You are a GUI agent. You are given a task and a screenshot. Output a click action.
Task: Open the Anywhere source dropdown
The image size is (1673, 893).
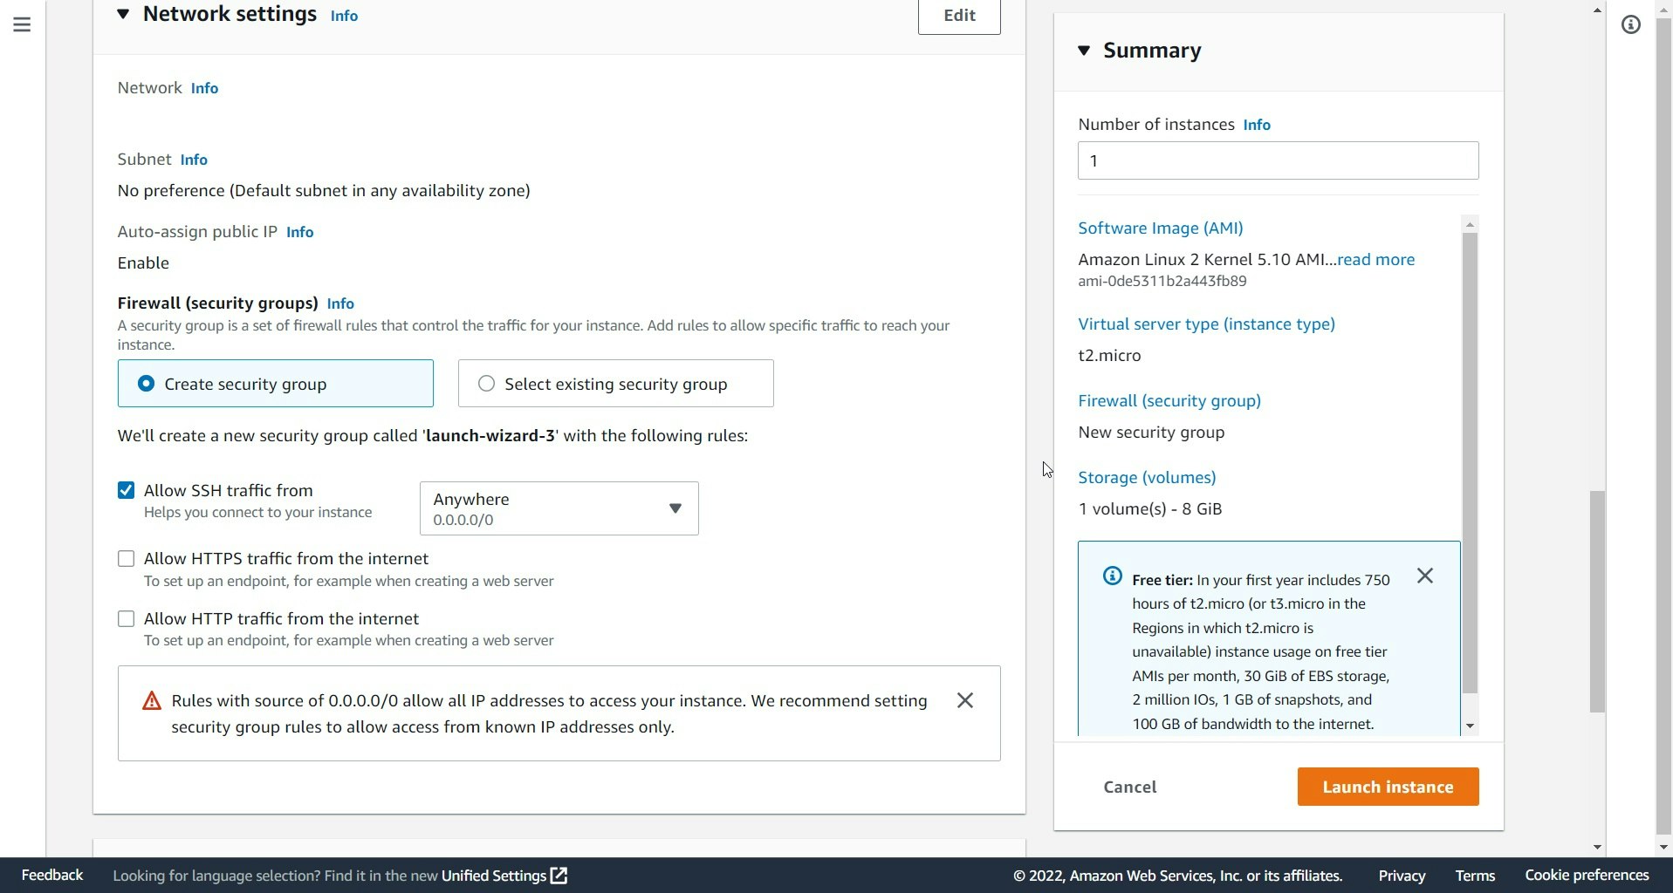point(676,508)
